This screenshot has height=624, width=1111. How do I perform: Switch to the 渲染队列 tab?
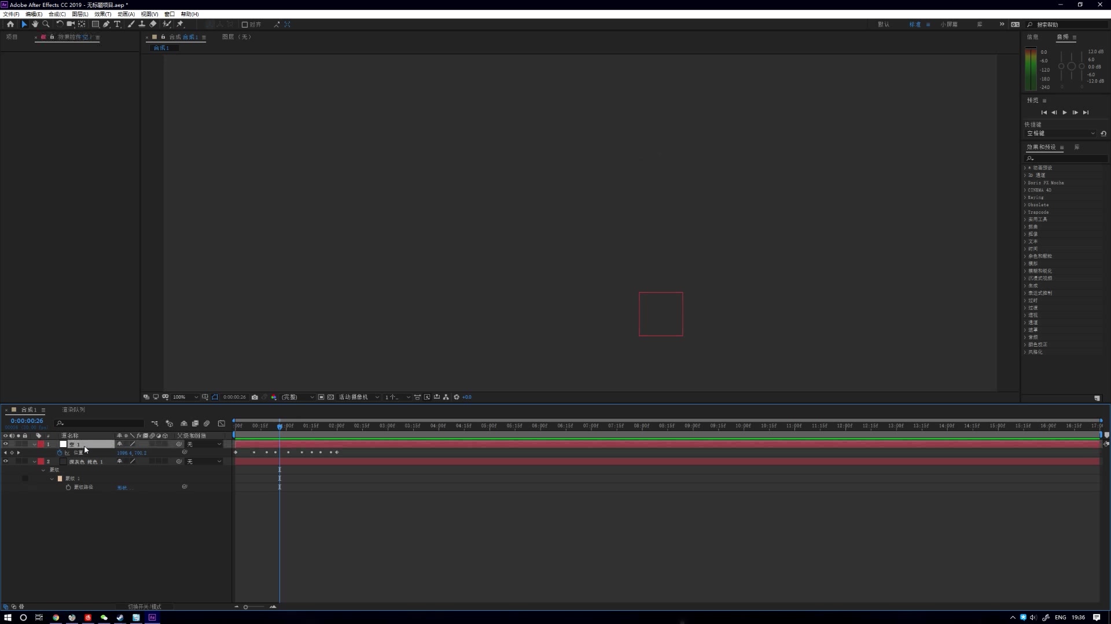click(73, 410)
